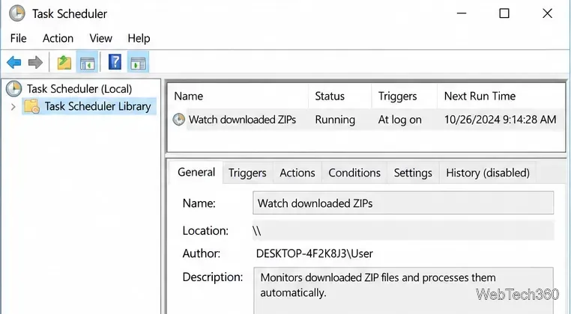This screenshot has height=314, width=571.
Task: Select Task Scheduler Library in tree
Action: pyautogui.click(x=97, y=106)
